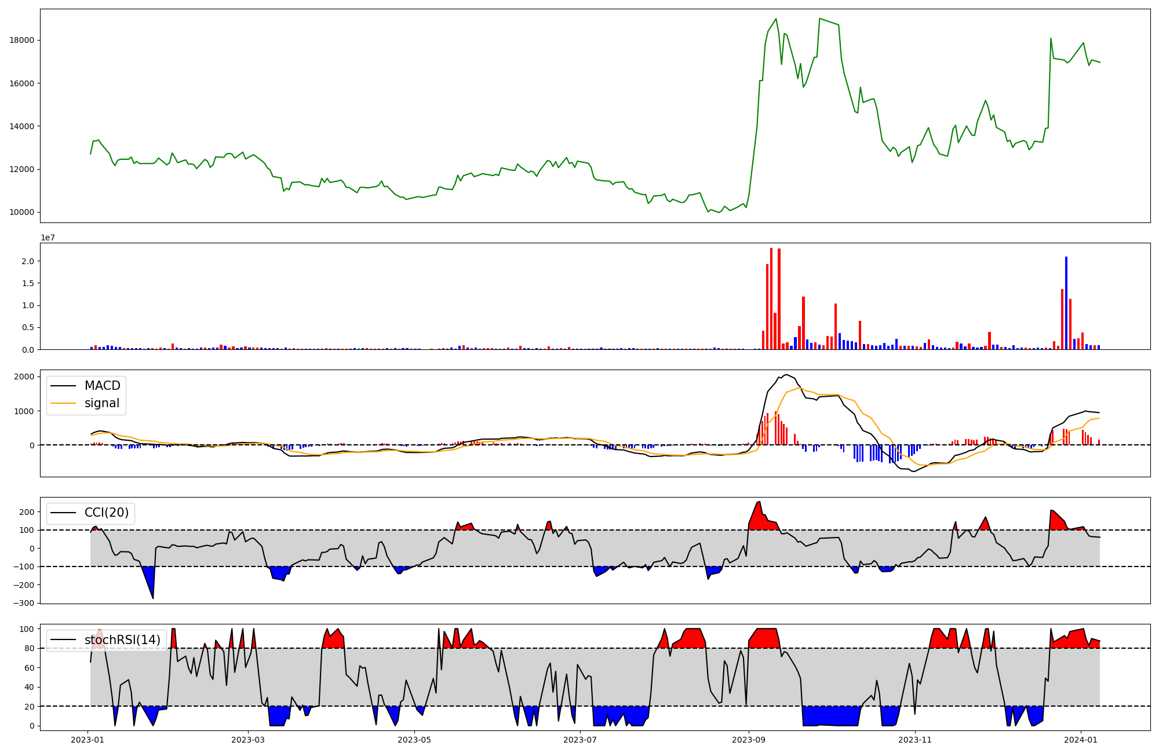Viewport: 1159px width, 753px height.
Task: Click the 10000 price axis label
Action: pos(23,212)
